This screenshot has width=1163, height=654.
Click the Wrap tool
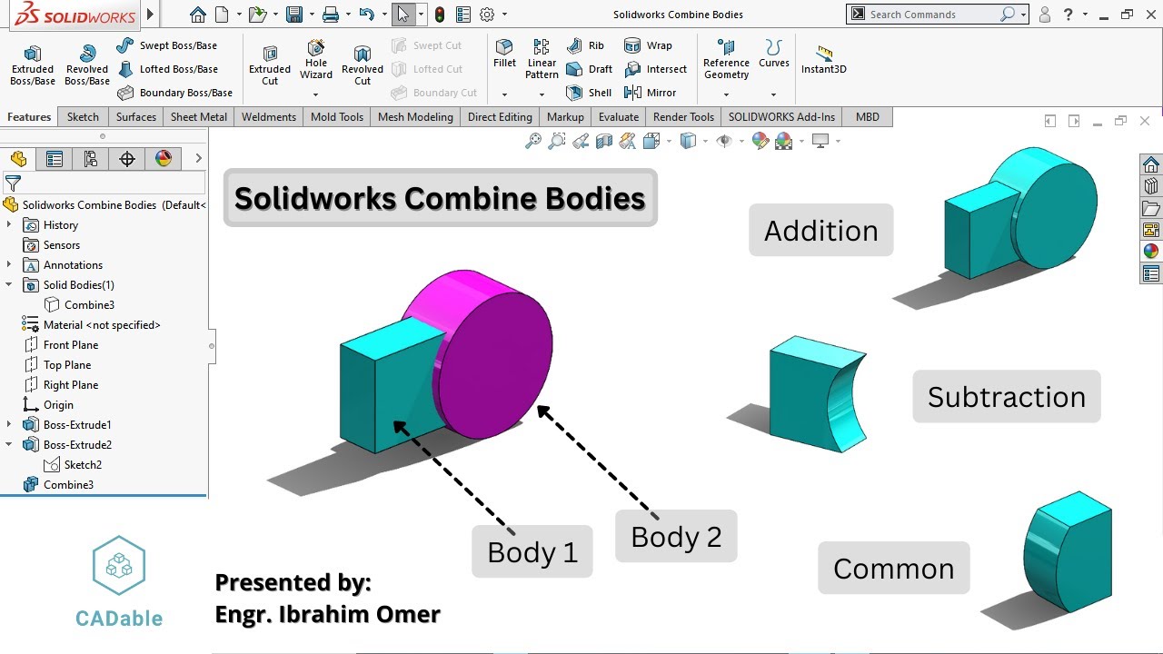(649, 45)
